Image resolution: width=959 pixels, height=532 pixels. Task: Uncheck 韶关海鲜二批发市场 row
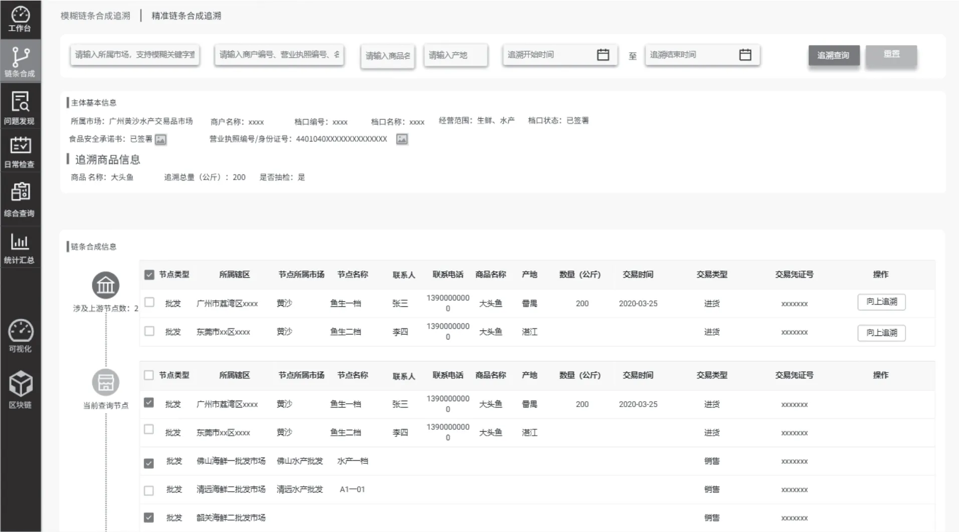coord(148,517)
